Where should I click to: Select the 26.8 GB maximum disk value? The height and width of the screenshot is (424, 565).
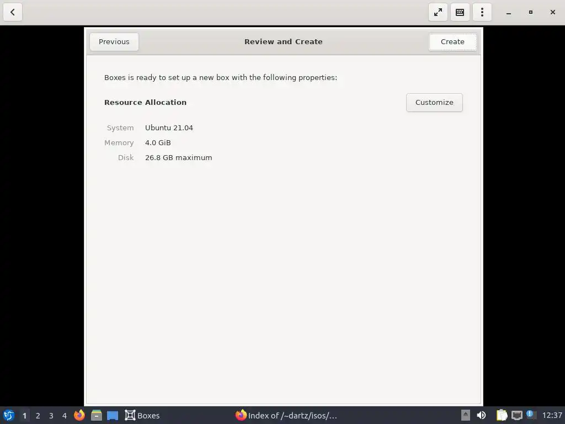pos(178,157)
